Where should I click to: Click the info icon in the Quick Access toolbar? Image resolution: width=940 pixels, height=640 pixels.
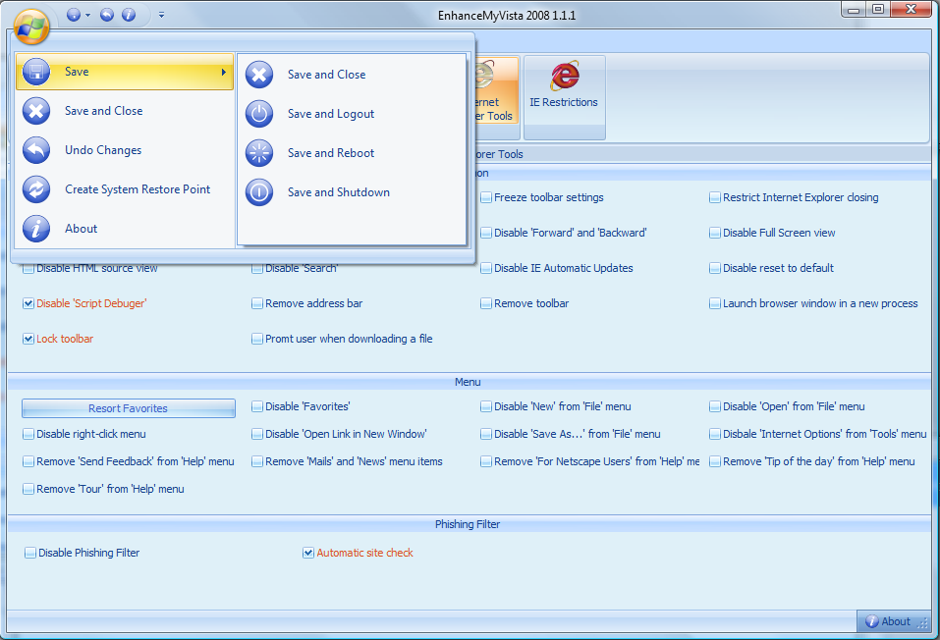tap(129, 15)
